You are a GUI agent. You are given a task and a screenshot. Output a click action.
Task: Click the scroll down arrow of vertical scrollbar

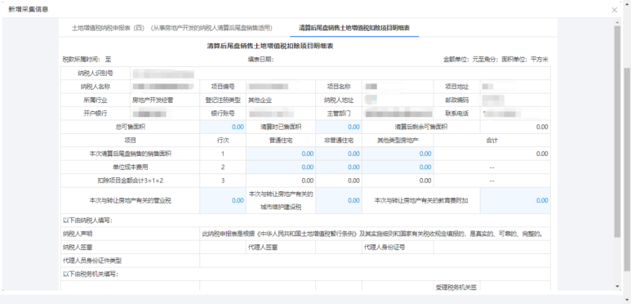617,286
